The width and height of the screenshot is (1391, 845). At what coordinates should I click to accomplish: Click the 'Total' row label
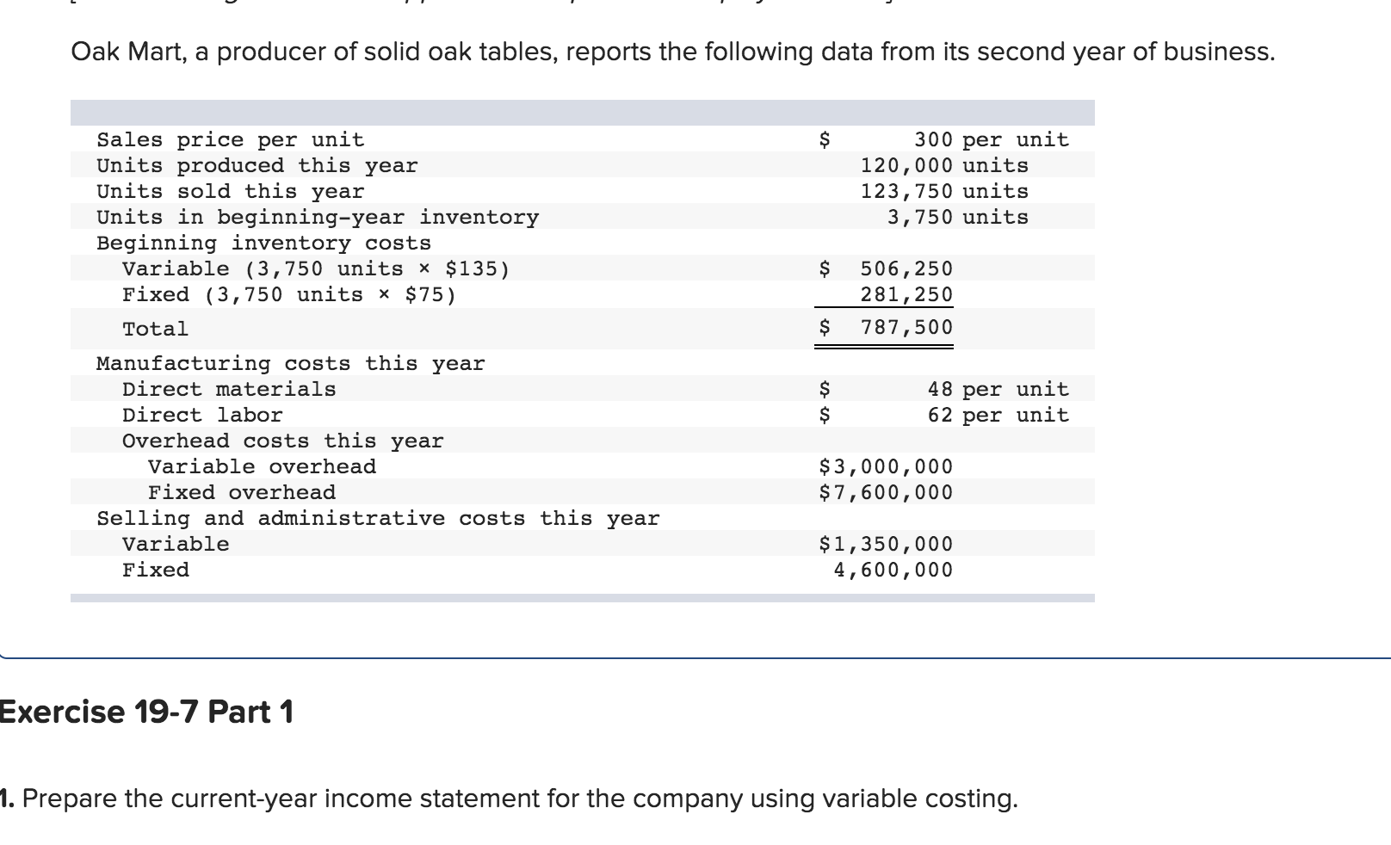(155, 329)
